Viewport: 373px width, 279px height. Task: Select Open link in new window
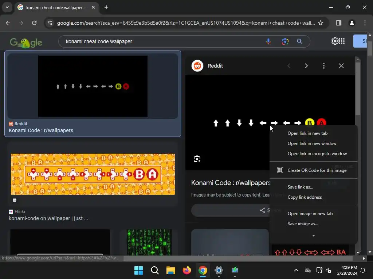click(314, 143)
